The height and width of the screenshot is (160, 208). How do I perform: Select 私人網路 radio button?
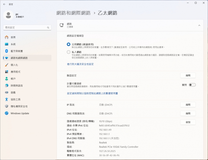(x=69, y=52)
